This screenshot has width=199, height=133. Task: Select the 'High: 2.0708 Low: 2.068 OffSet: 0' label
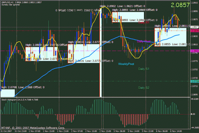(x=23, y=87)
